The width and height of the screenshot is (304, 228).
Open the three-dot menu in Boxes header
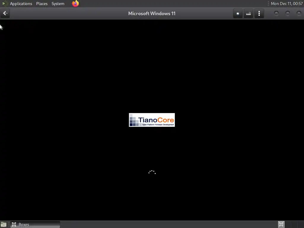[259, 13]
